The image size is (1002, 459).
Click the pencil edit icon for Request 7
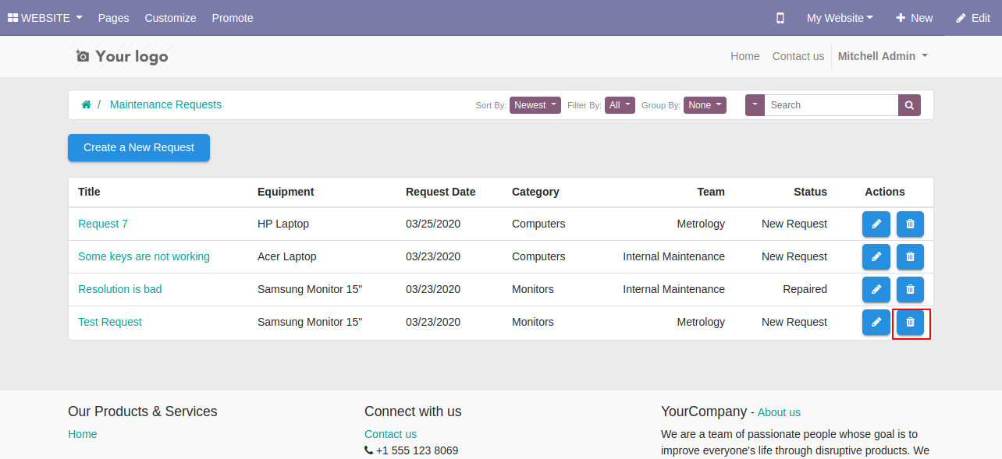876,224
